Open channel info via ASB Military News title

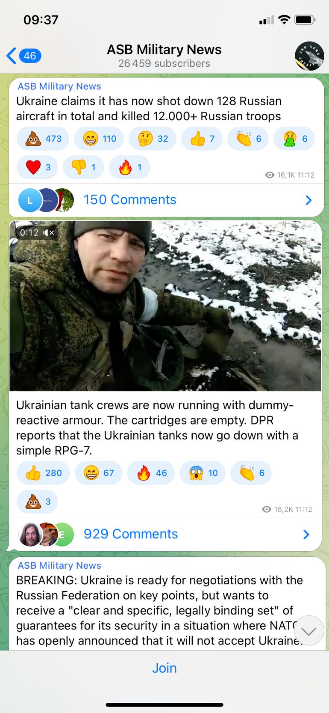pyautogui.click(x=164, y=50)
